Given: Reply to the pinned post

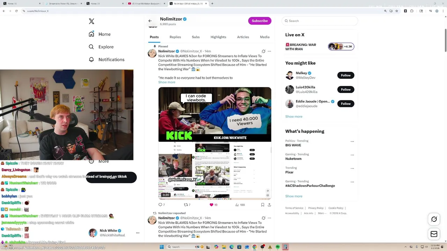Looking at the screenshot, I should click(161, 205).
